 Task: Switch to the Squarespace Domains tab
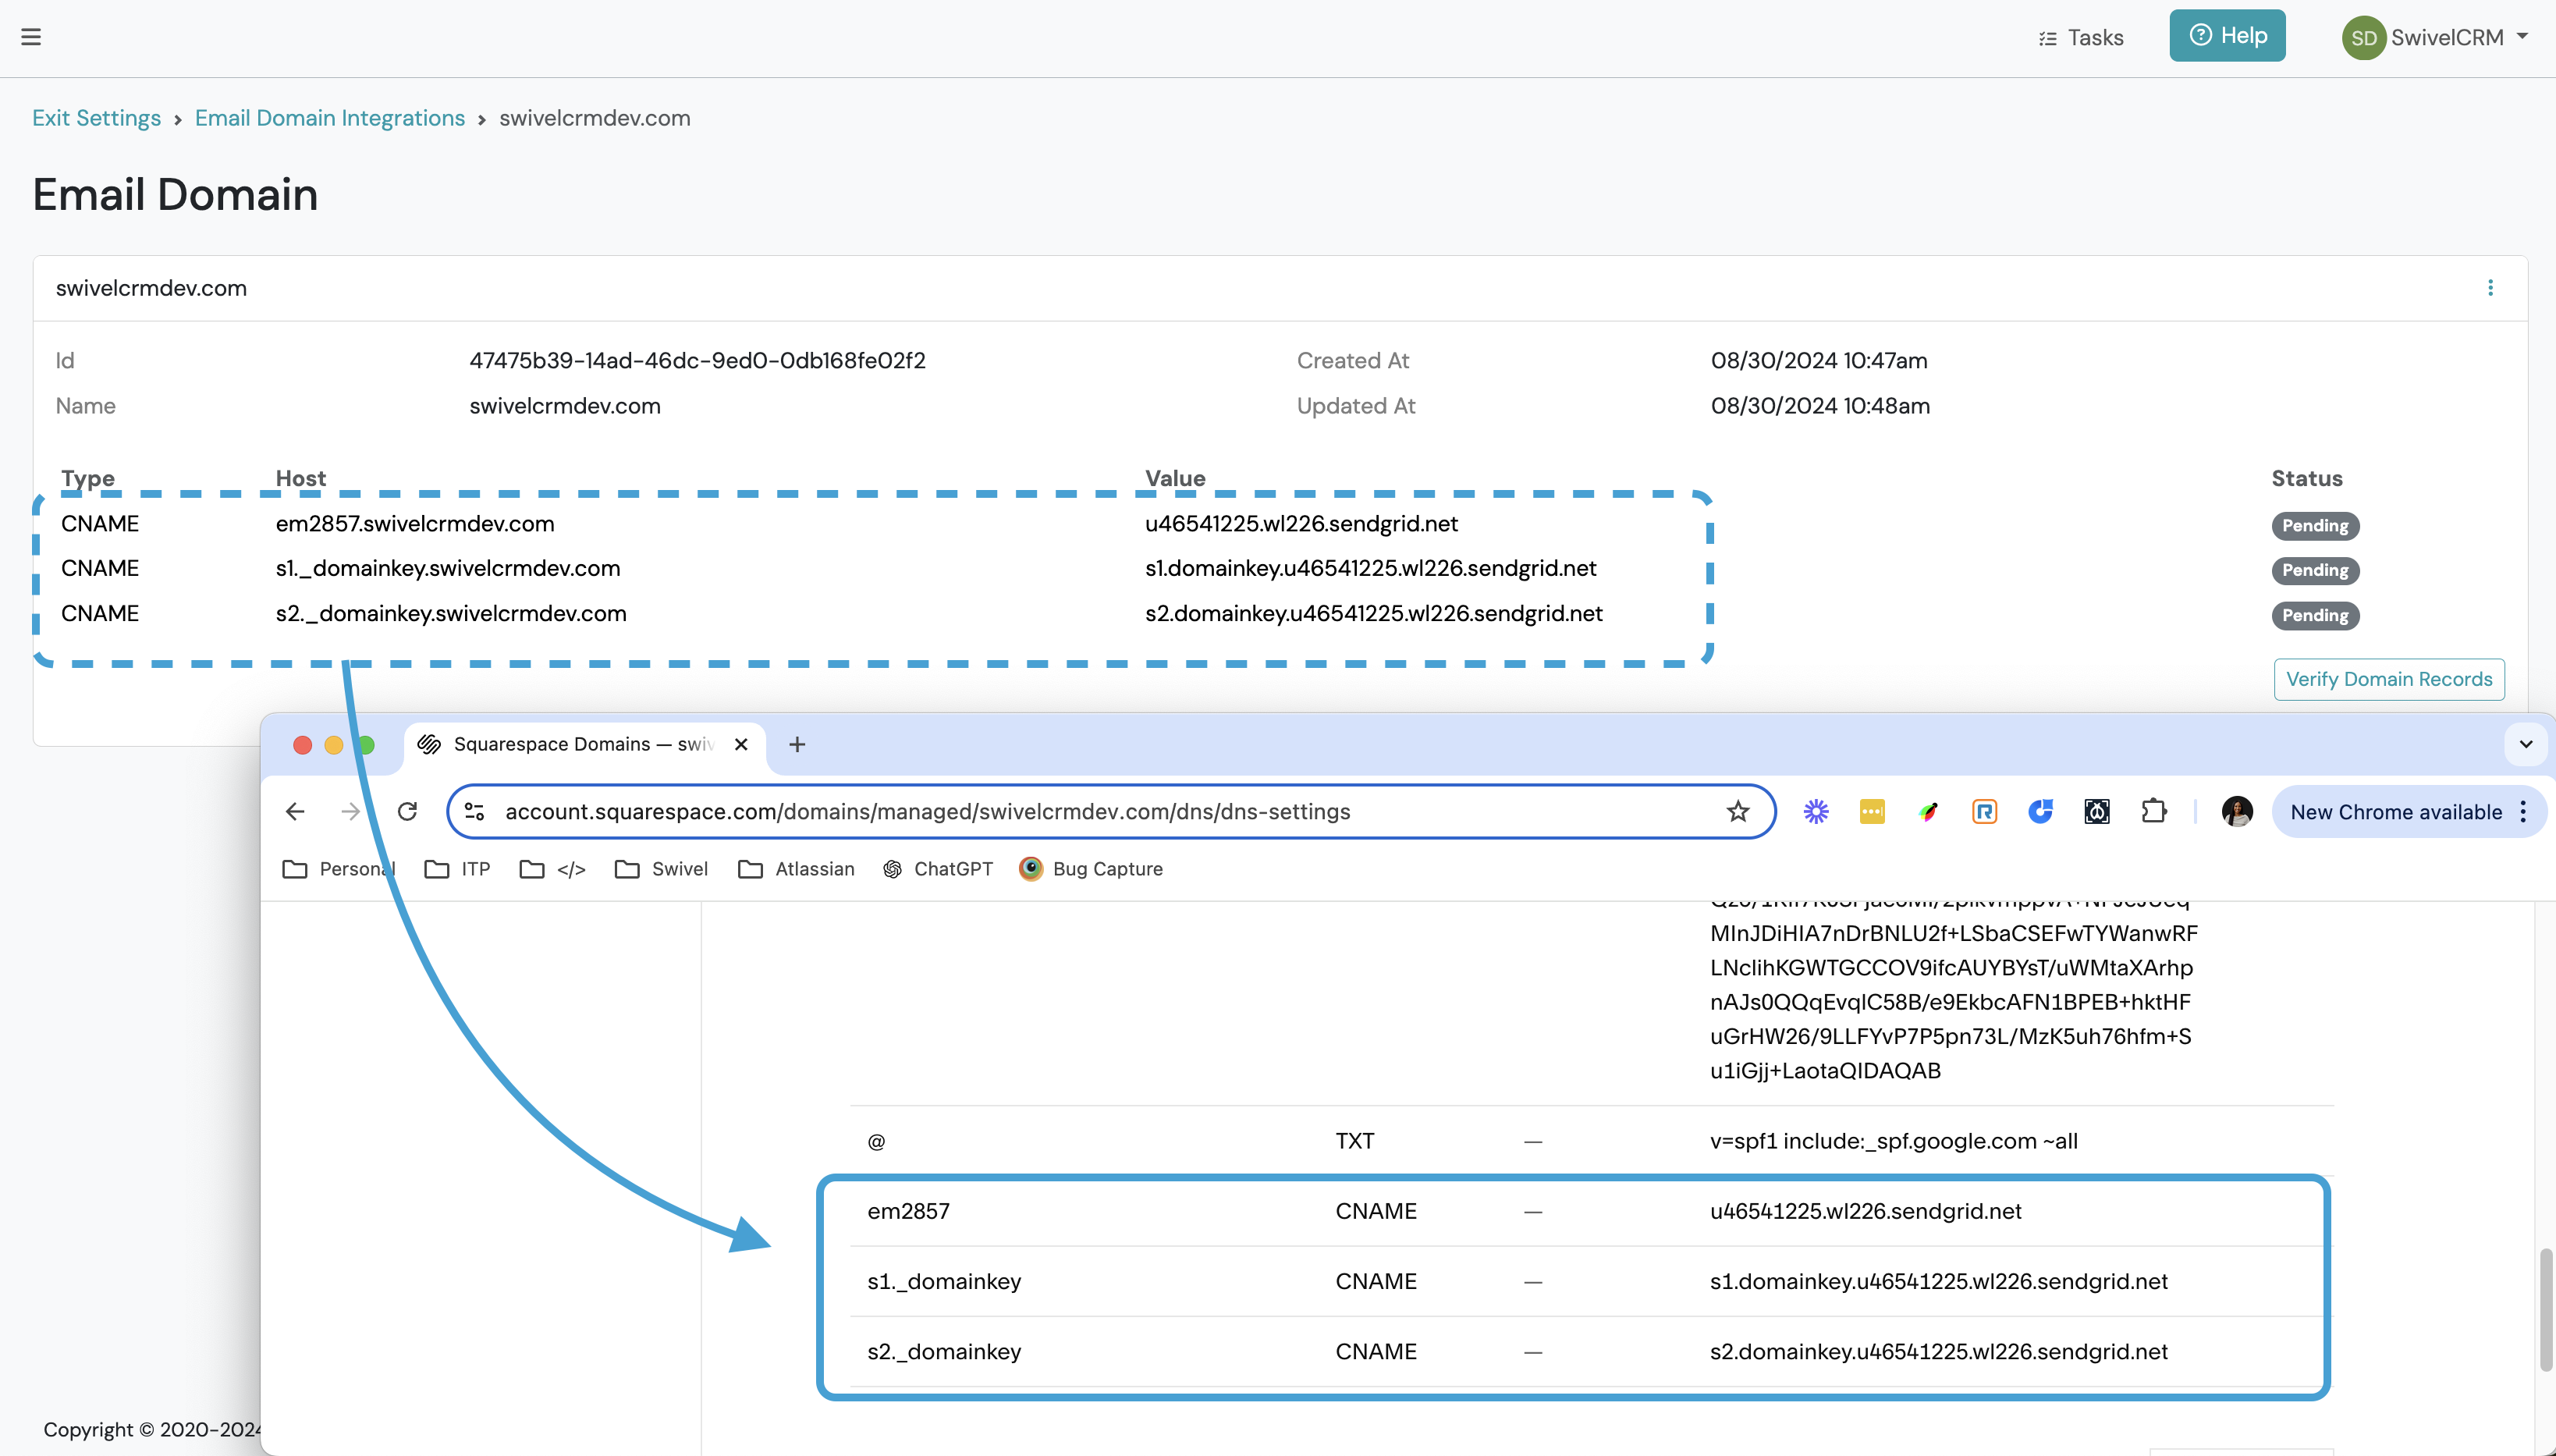[583, 744]
